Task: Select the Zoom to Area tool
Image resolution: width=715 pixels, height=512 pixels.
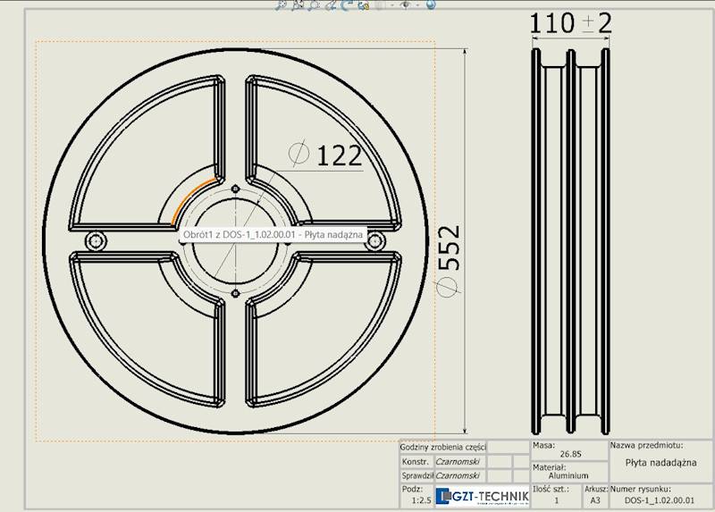Action: point(298,4)
